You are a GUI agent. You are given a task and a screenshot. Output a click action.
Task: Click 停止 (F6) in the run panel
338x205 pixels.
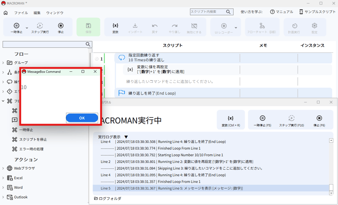click(x=319, y=121)
